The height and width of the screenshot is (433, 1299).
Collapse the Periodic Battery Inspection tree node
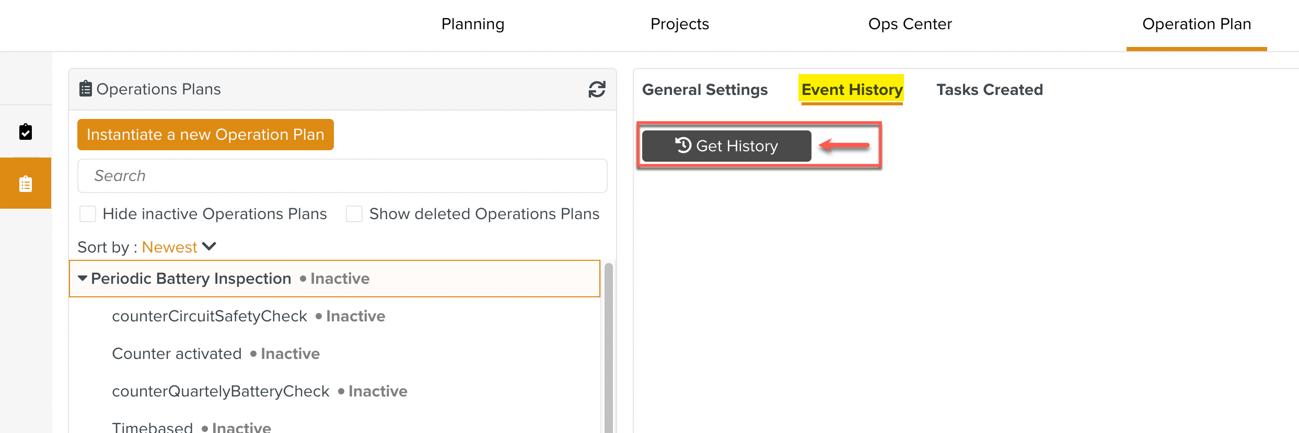point(83,279)
